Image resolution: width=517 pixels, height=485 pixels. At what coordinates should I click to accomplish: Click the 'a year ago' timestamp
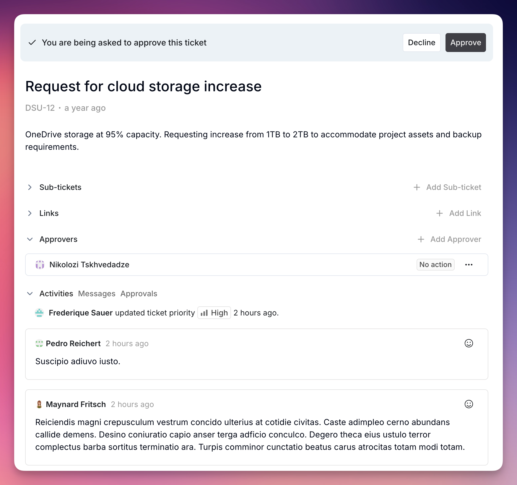(85, 108)
